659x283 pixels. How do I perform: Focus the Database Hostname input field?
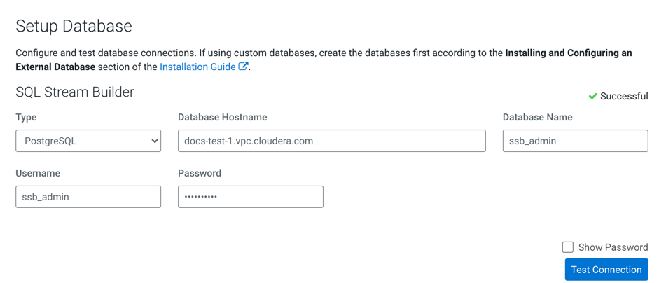click(x=331, y=141)
